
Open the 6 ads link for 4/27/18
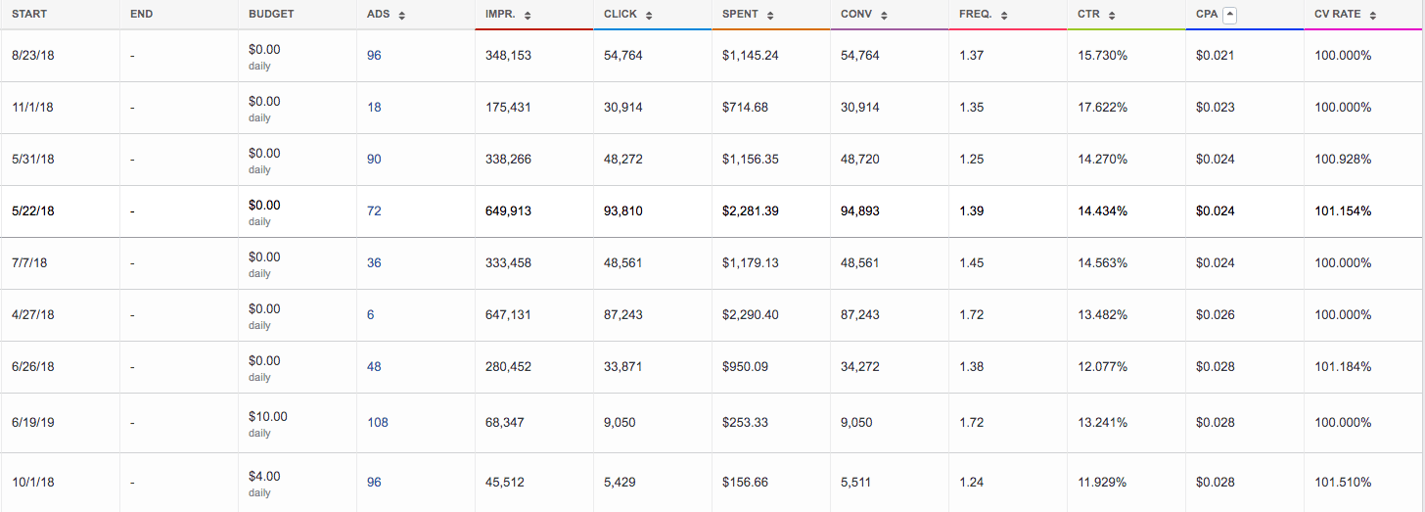pos(370,315)
